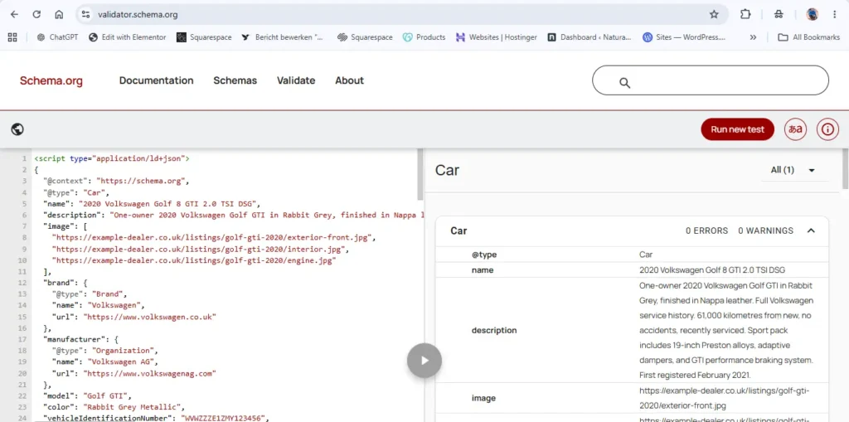Run the code with the play button
This screenshot has width=849, height=422.
tap(424, 361)
